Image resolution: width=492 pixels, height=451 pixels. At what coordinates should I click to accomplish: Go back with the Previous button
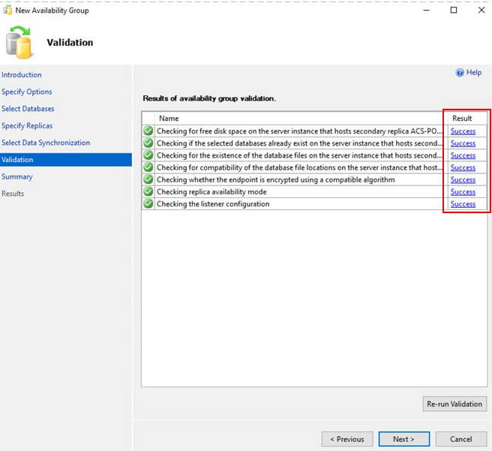click(x=347, y=439)
